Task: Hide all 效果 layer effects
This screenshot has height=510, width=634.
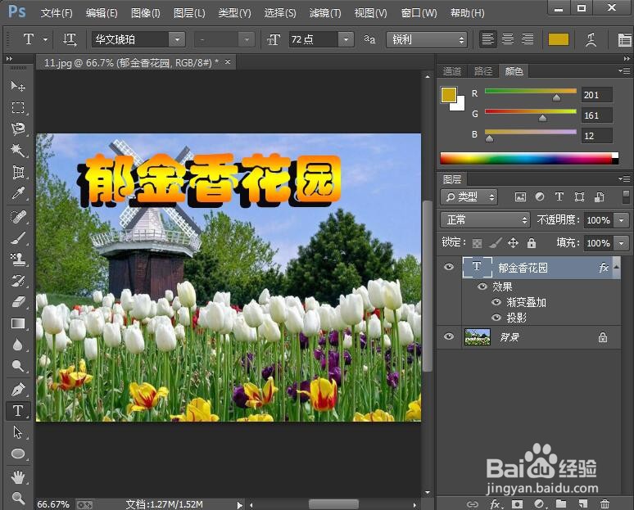Action: (482, 287)
